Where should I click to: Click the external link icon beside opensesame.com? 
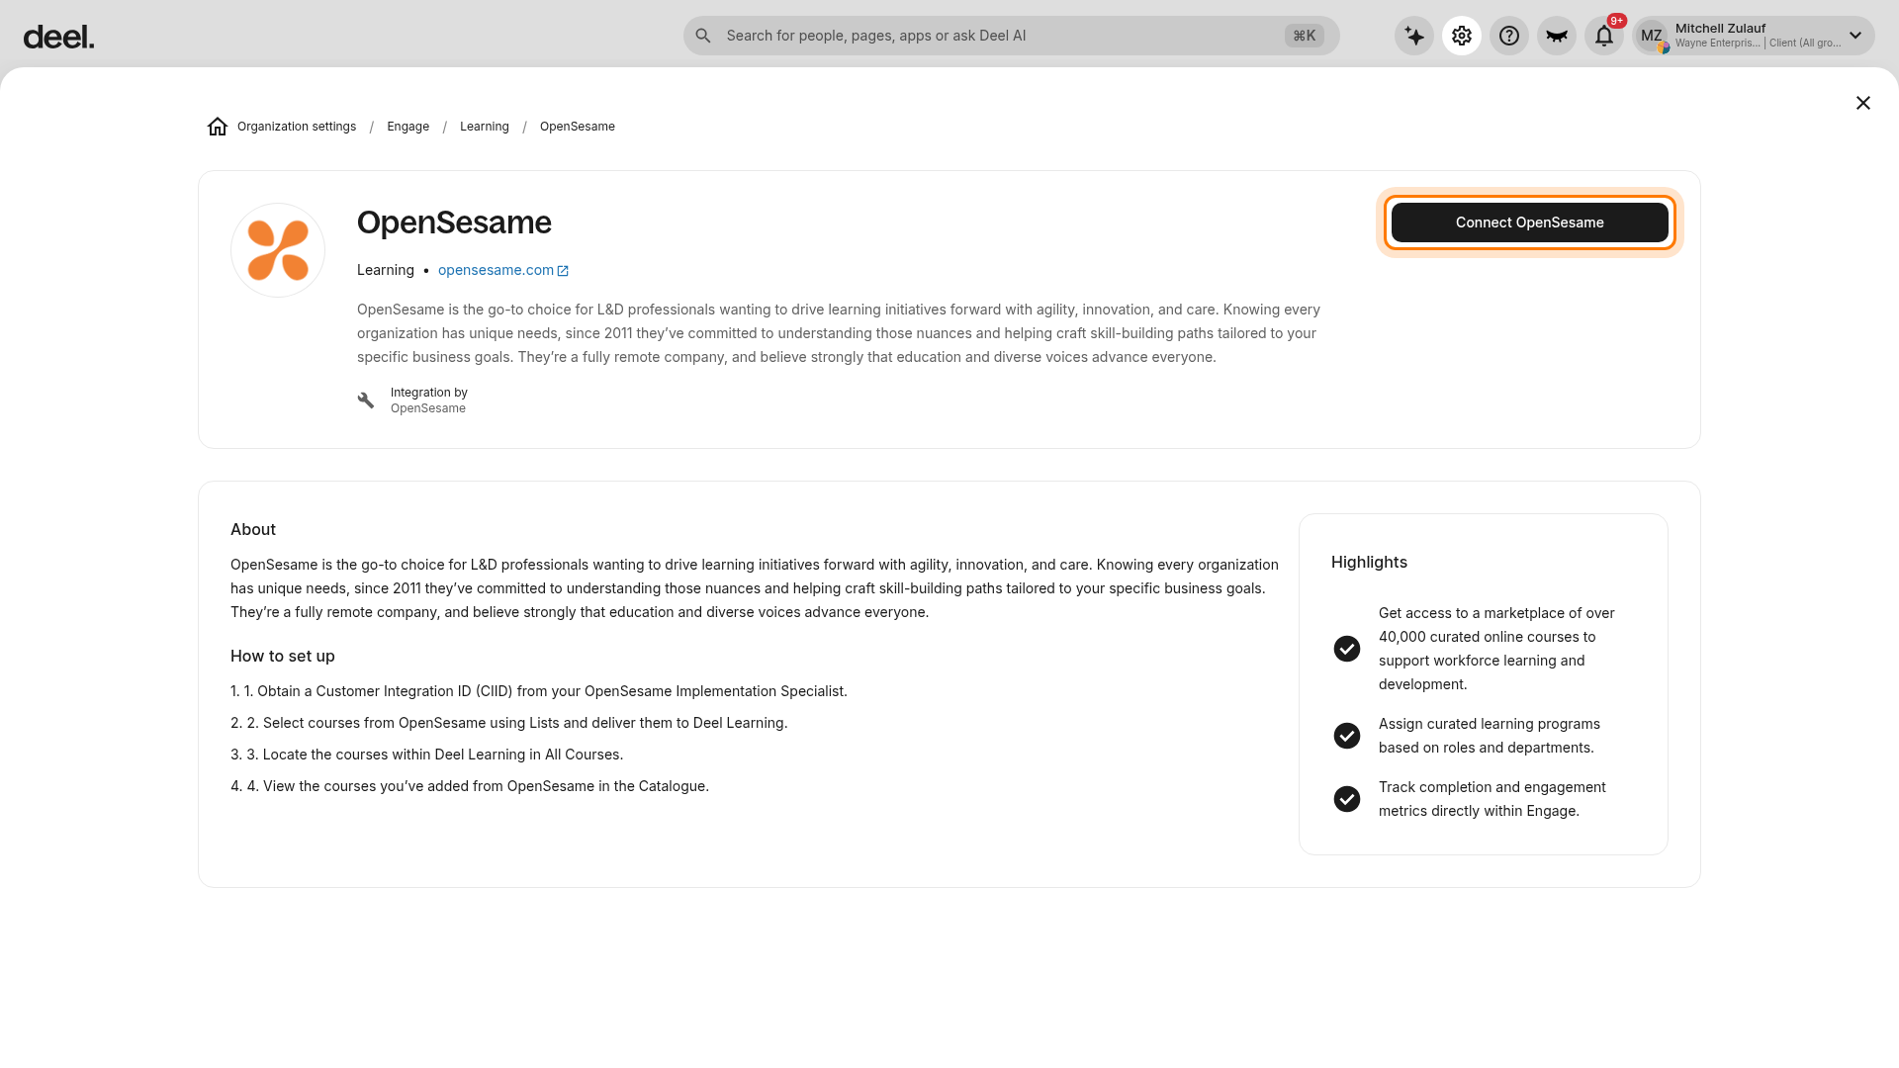pos(563,271)
